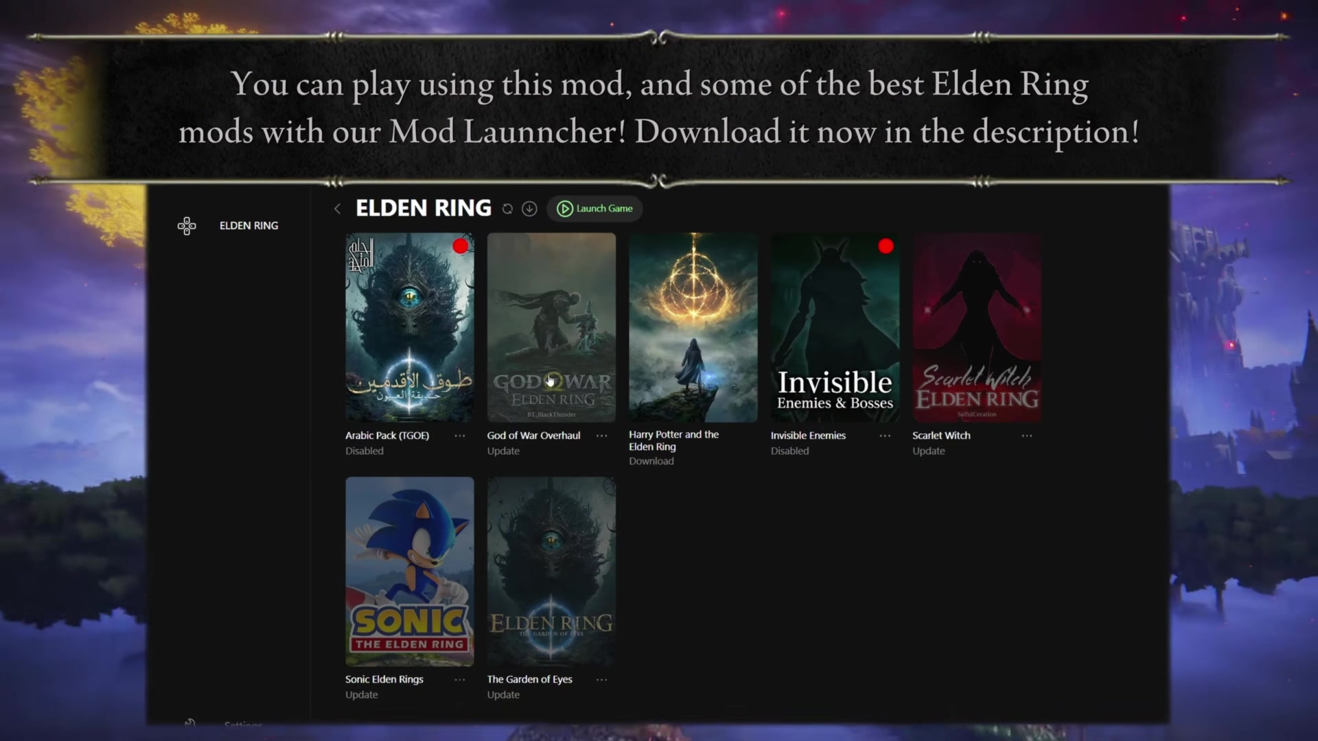
Task: Open options menu for Arabic Pack (TGOE)
Action: point(460,436)
